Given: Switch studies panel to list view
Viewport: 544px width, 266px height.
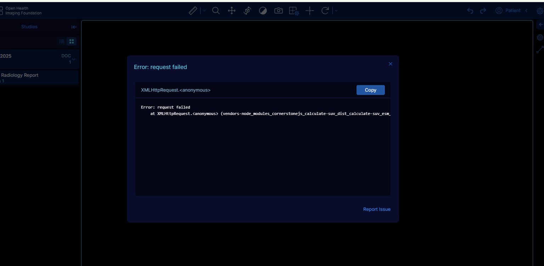Looking at the screenshot, I should point(62,41).
